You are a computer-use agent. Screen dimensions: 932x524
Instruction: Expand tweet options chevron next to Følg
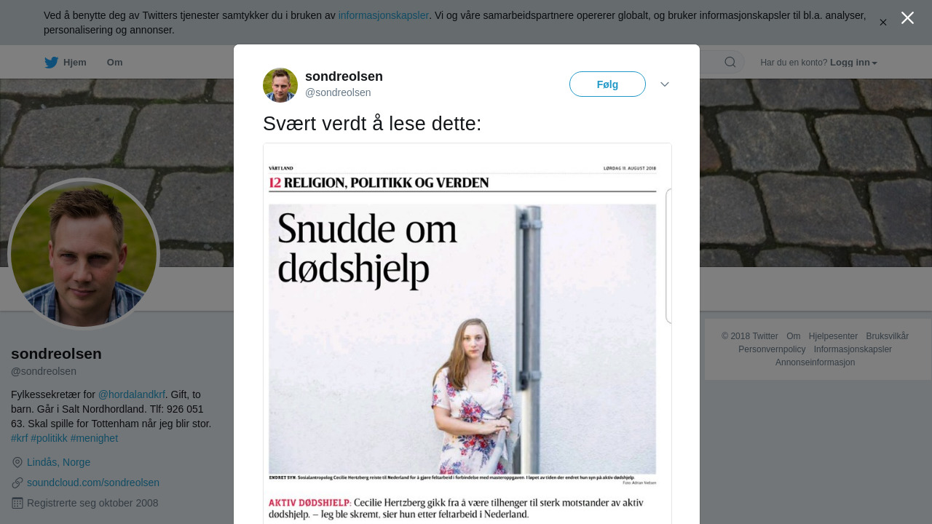665,84
